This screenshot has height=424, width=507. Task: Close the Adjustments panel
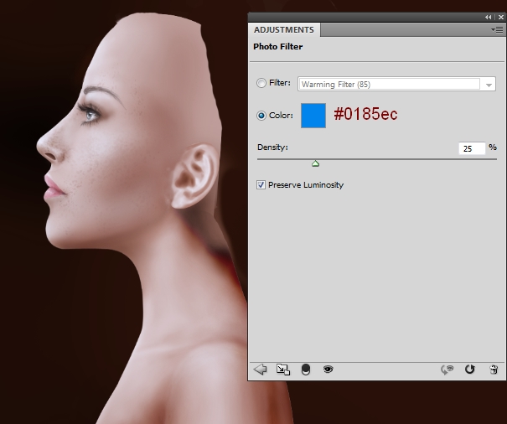tap(499, 17)
